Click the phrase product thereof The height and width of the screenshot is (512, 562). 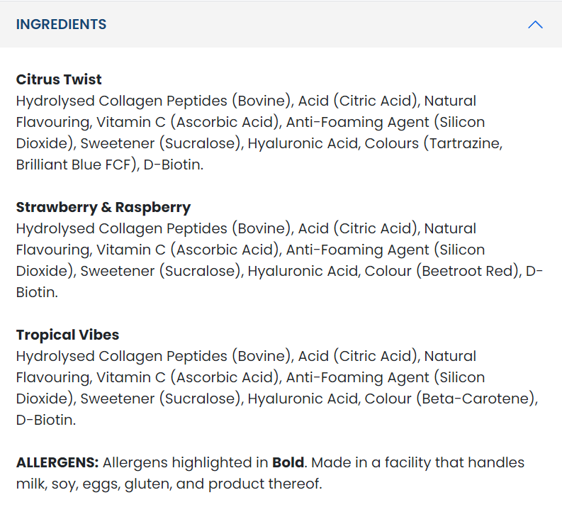click(x=264, y=484)
